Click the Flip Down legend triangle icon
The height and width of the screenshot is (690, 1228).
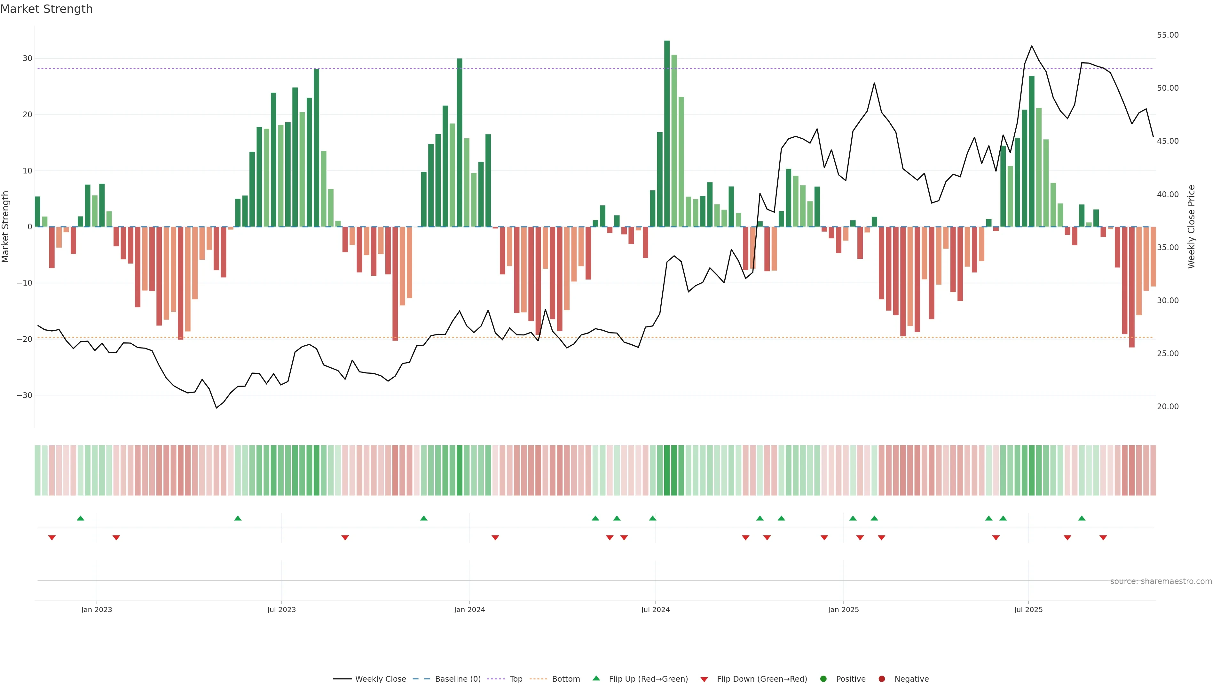(x=704, y=679)
